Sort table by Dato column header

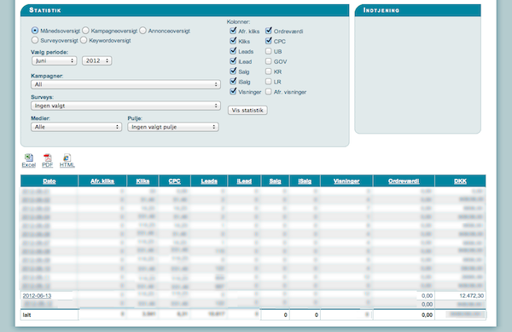pos(49,181)
